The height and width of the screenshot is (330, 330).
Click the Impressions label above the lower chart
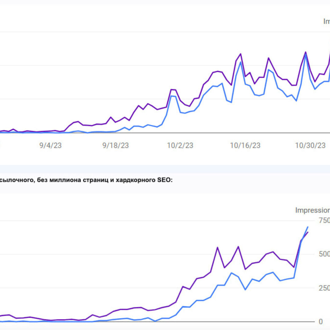coord(312,210)
